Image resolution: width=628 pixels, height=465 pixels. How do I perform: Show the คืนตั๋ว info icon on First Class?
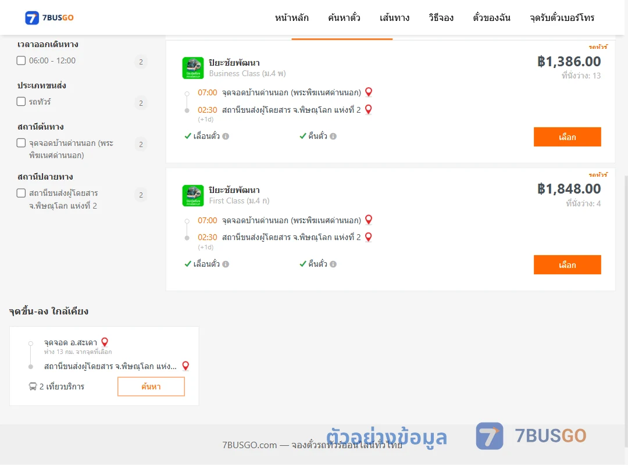pyautogui.click(x=333, y=264)
